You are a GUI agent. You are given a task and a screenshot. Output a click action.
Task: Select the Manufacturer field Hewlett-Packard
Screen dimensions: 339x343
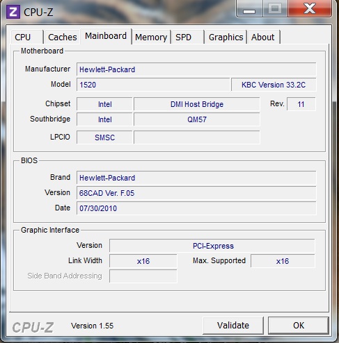pyautogui.click(x=196, y=69)
